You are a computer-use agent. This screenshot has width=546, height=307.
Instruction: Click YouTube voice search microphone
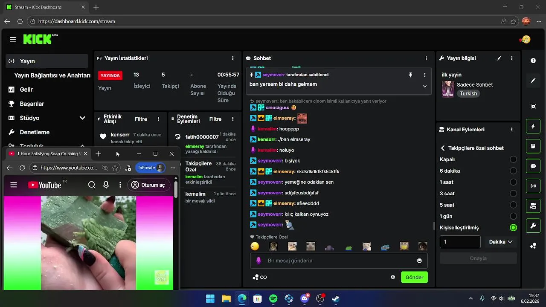106,185
